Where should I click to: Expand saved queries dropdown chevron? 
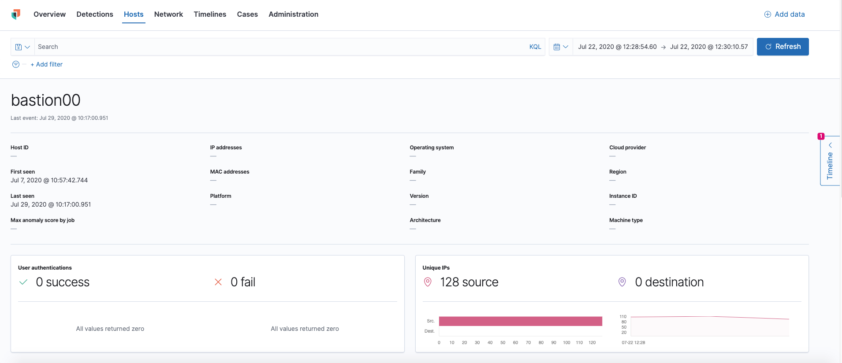(x=27, y=47)
